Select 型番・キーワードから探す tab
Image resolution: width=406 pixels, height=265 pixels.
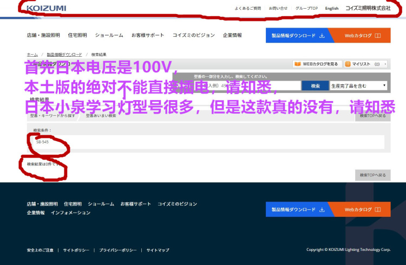53,116
